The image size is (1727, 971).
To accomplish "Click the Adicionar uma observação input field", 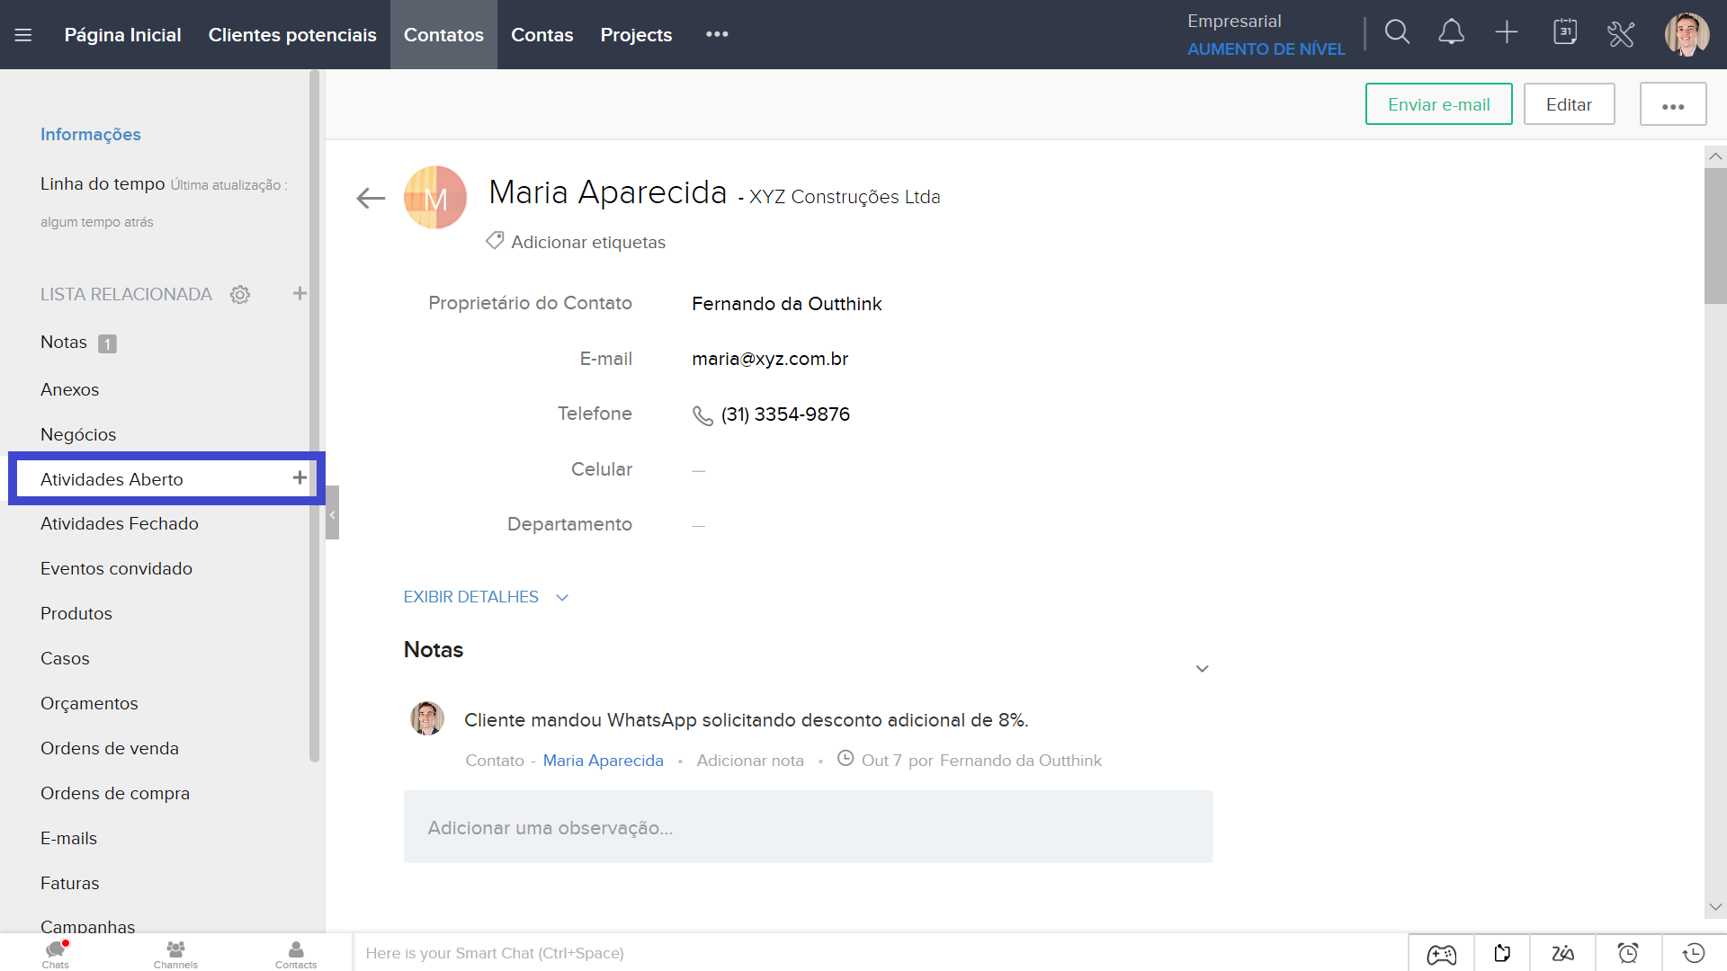I will click(x=808, y=827).
